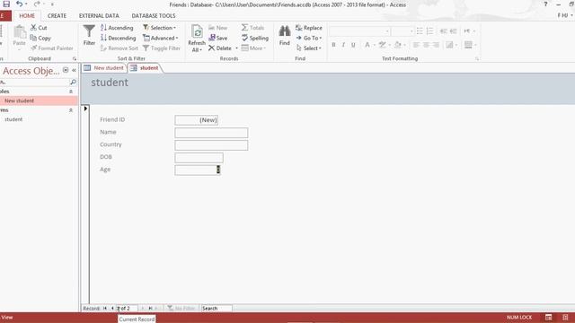
Task: Click the Country input field
Action: (211, 145)
